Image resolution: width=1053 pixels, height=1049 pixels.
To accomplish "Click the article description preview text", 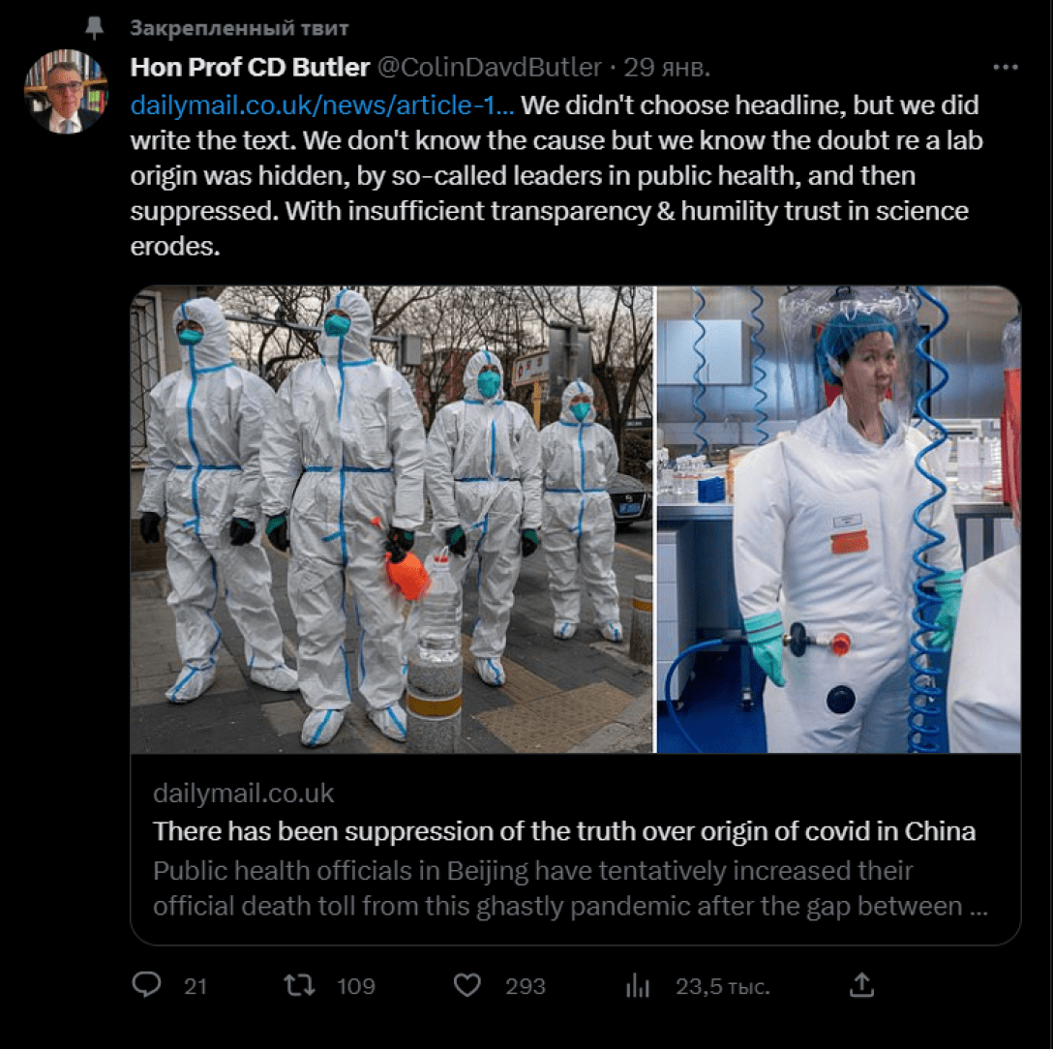I will click(570, 887).
